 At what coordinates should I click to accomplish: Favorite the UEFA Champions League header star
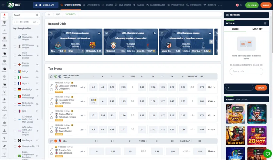[x=51, y=76]
